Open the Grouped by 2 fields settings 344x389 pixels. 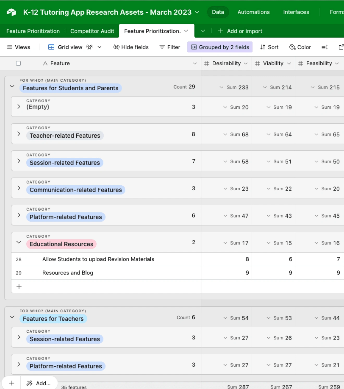coord(220,47)
